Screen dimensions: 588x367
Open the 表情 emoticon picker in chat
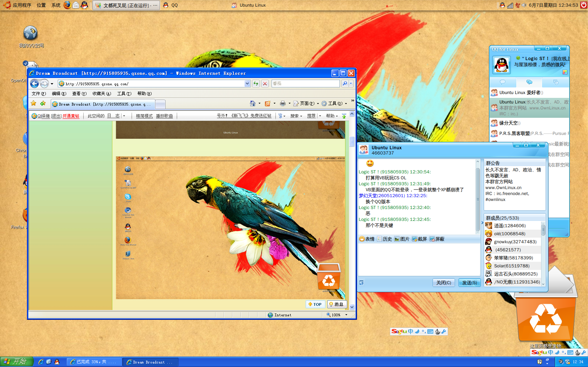tap(367, 239)
